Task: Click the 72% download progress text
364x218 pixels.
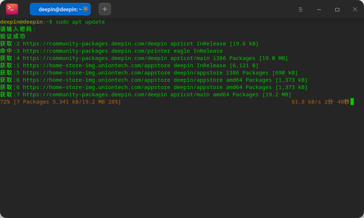Action: click(5, 102)
